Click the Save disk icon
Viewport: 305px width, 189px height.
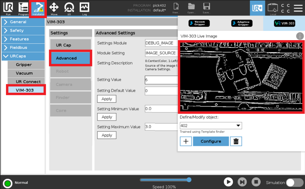coord(207,8)
